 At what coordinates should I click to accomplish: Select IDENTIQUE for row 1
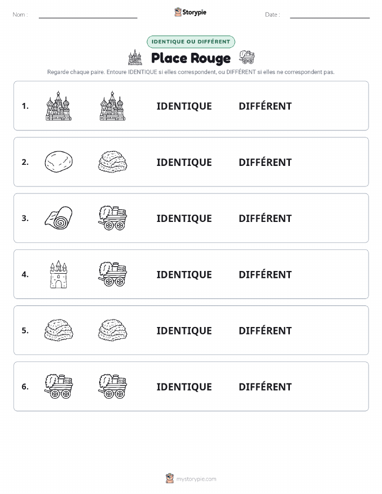(184, 106)
